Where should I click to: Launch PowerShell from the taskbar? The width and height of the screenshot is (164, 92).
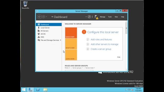pyautogui.click(x=38, y=90)
